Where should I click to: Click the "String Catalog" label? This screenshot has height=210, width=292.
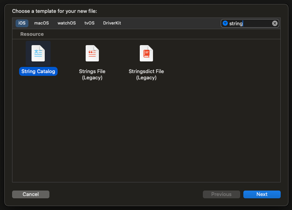38,72
